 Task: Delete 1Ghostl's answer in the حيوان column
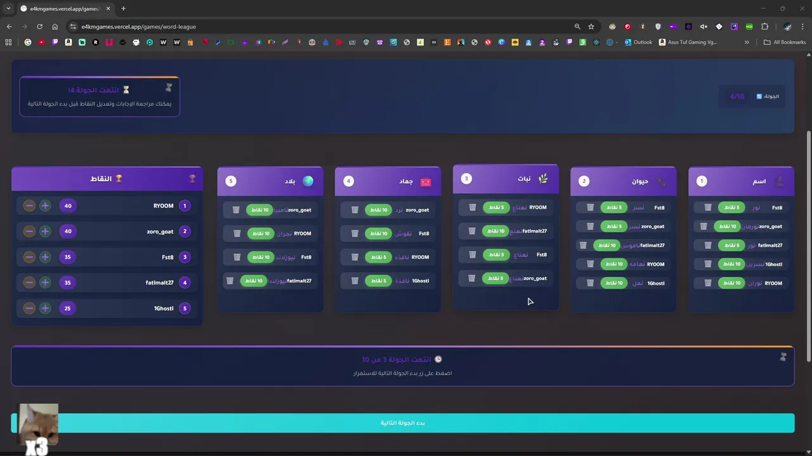[590, 283]
